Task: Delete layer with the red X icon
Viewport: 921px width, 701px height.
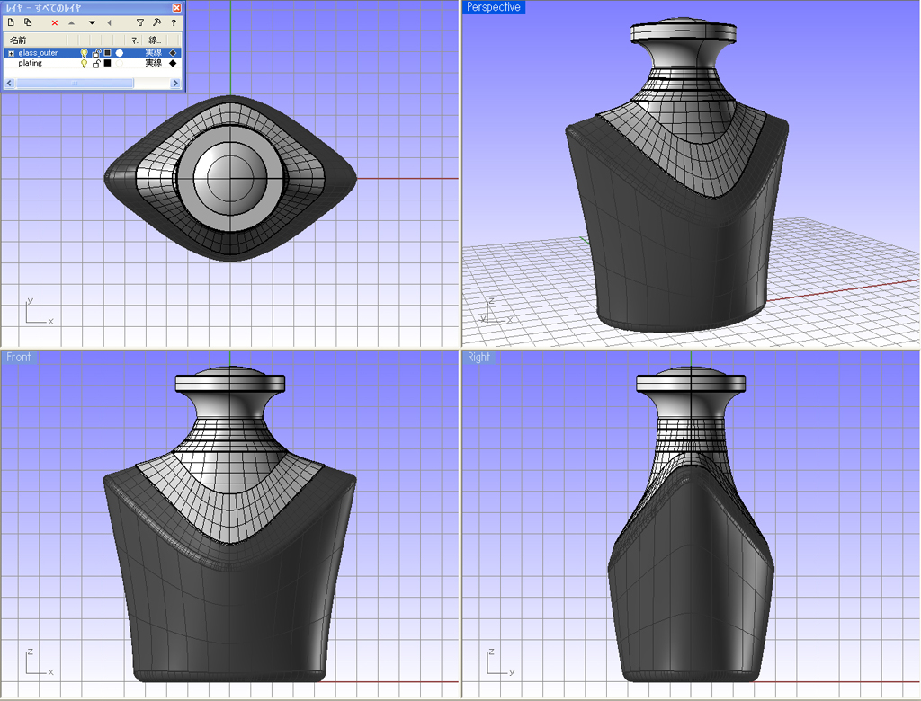Action: click(55, 22)
